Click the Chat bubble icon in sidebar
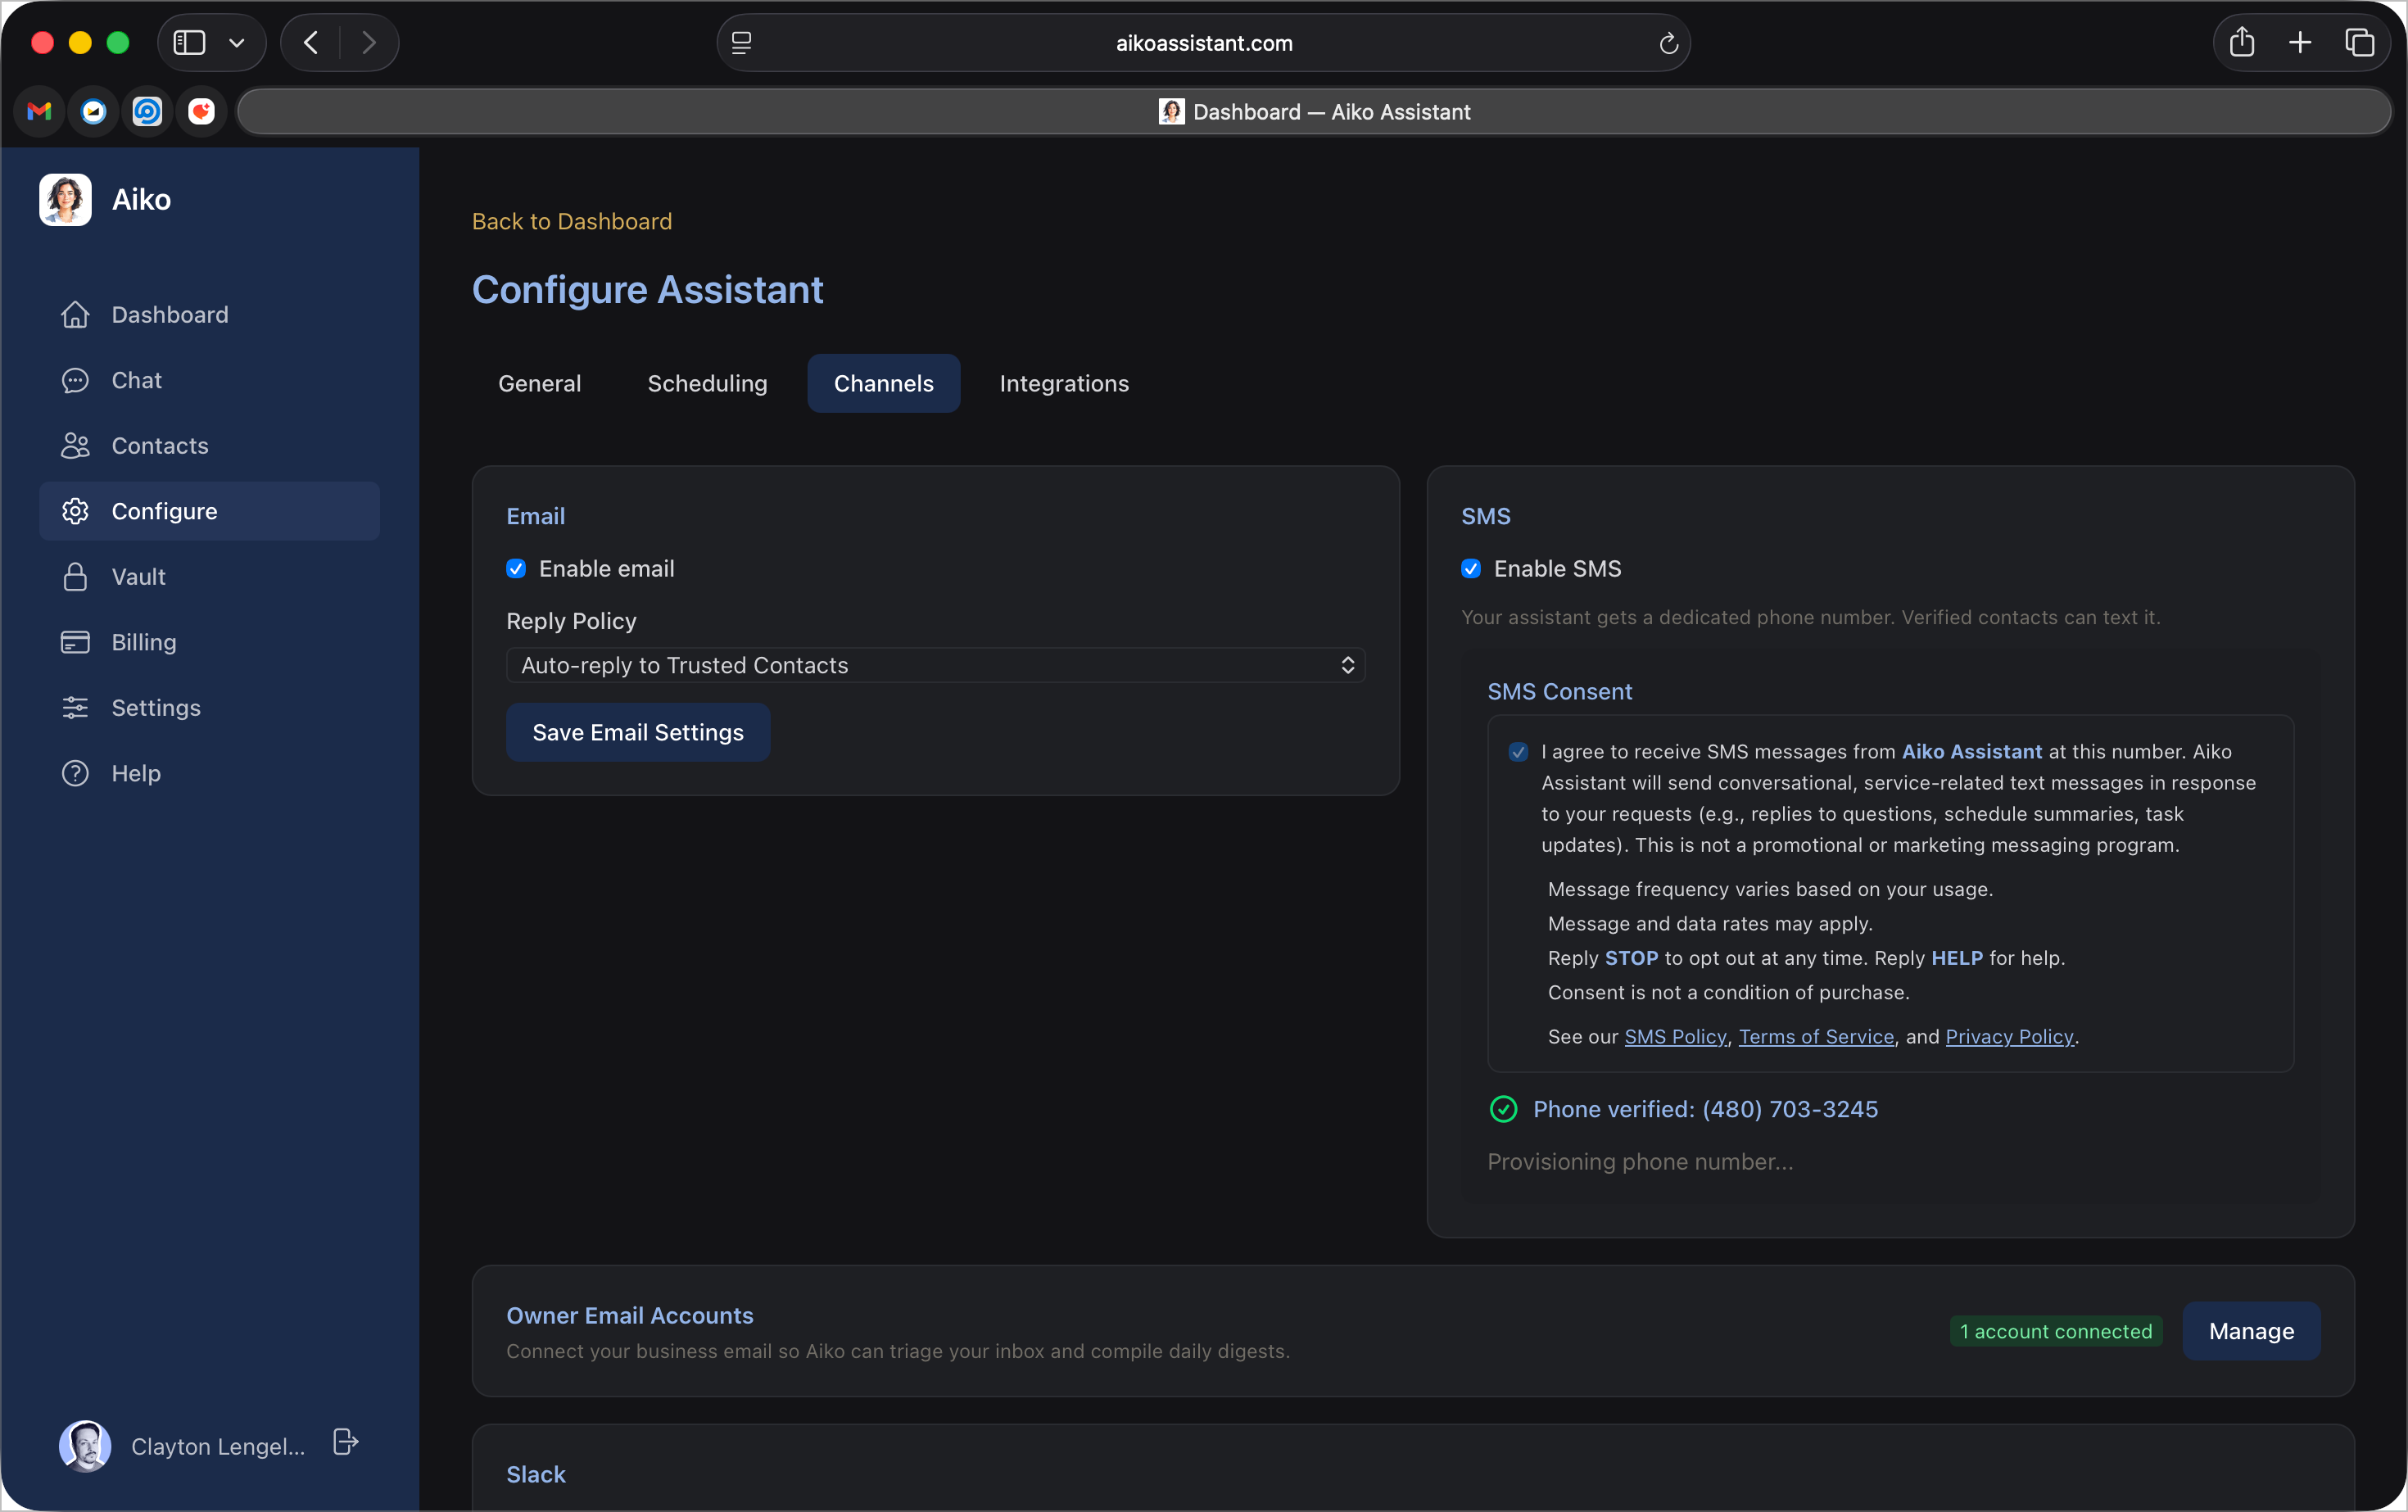 point(75,380)
